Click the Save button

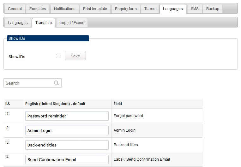(x=75, y=56)
